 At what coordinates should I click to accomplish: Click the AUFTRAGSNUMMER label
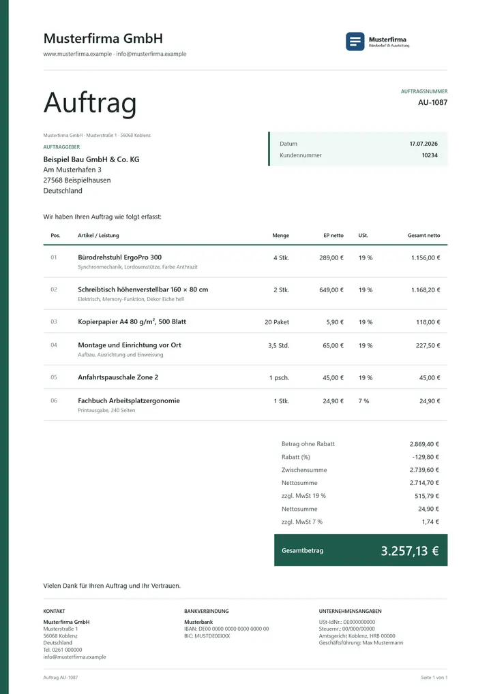tap(424, 91)
